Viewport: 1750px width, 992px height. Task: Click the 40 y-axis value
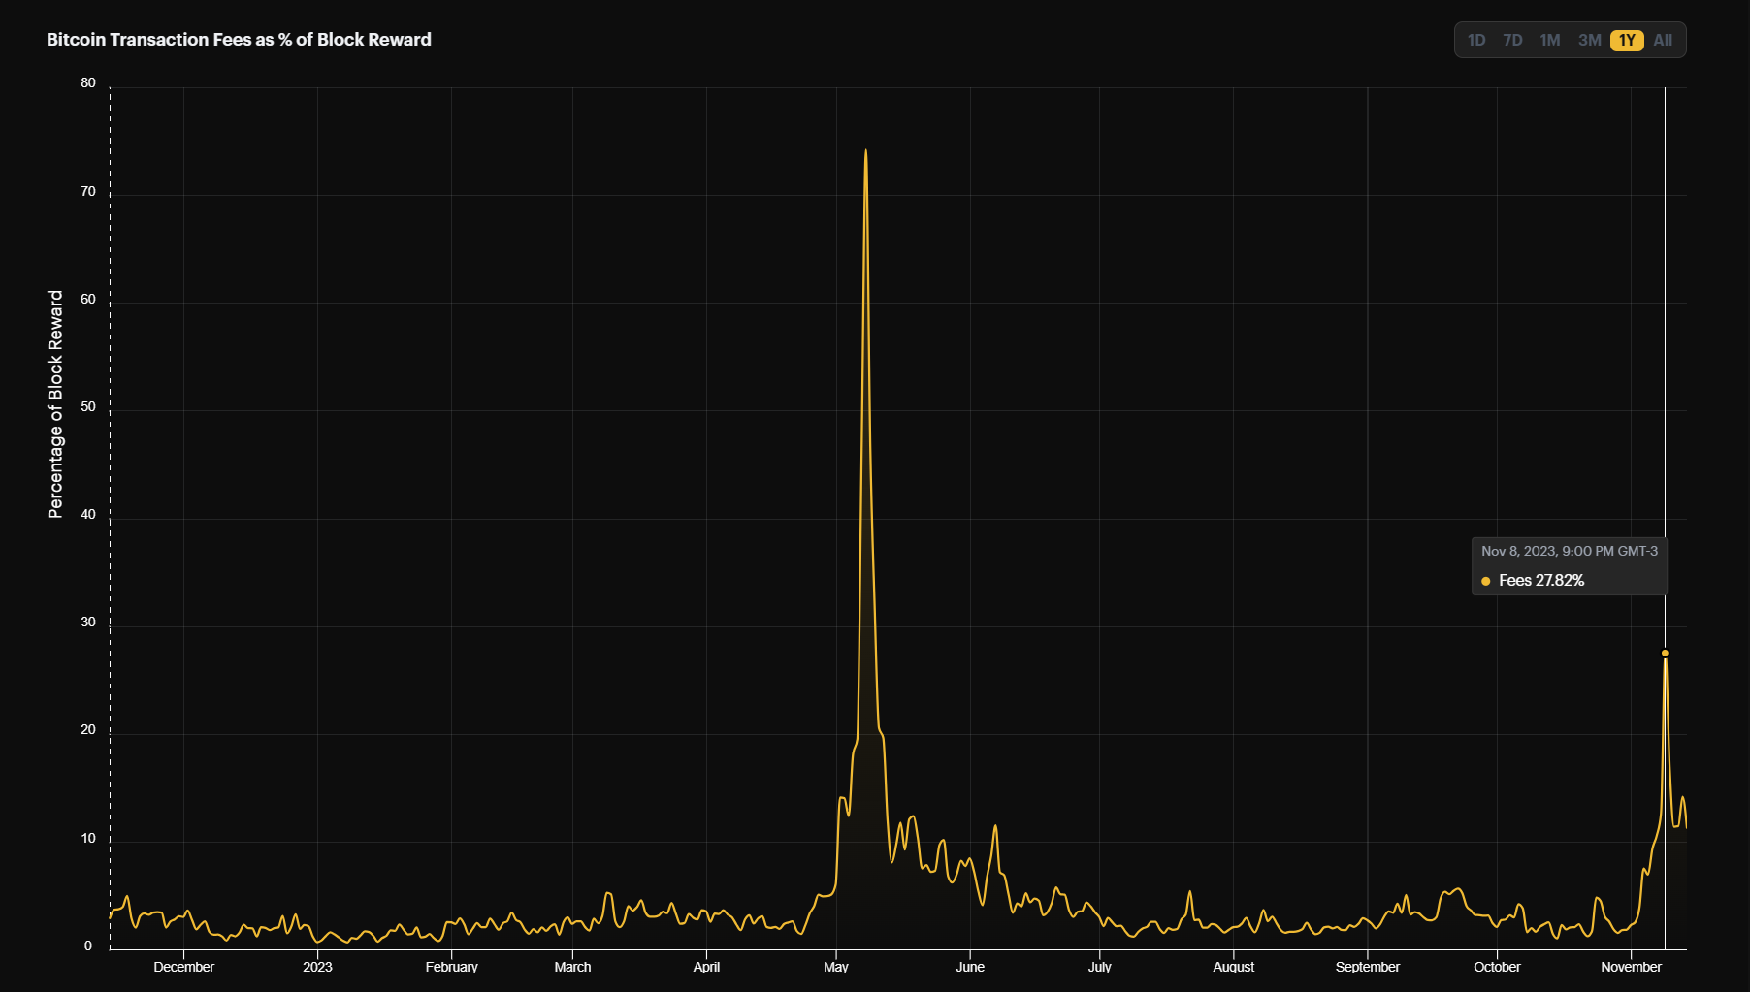coord(88,515)
